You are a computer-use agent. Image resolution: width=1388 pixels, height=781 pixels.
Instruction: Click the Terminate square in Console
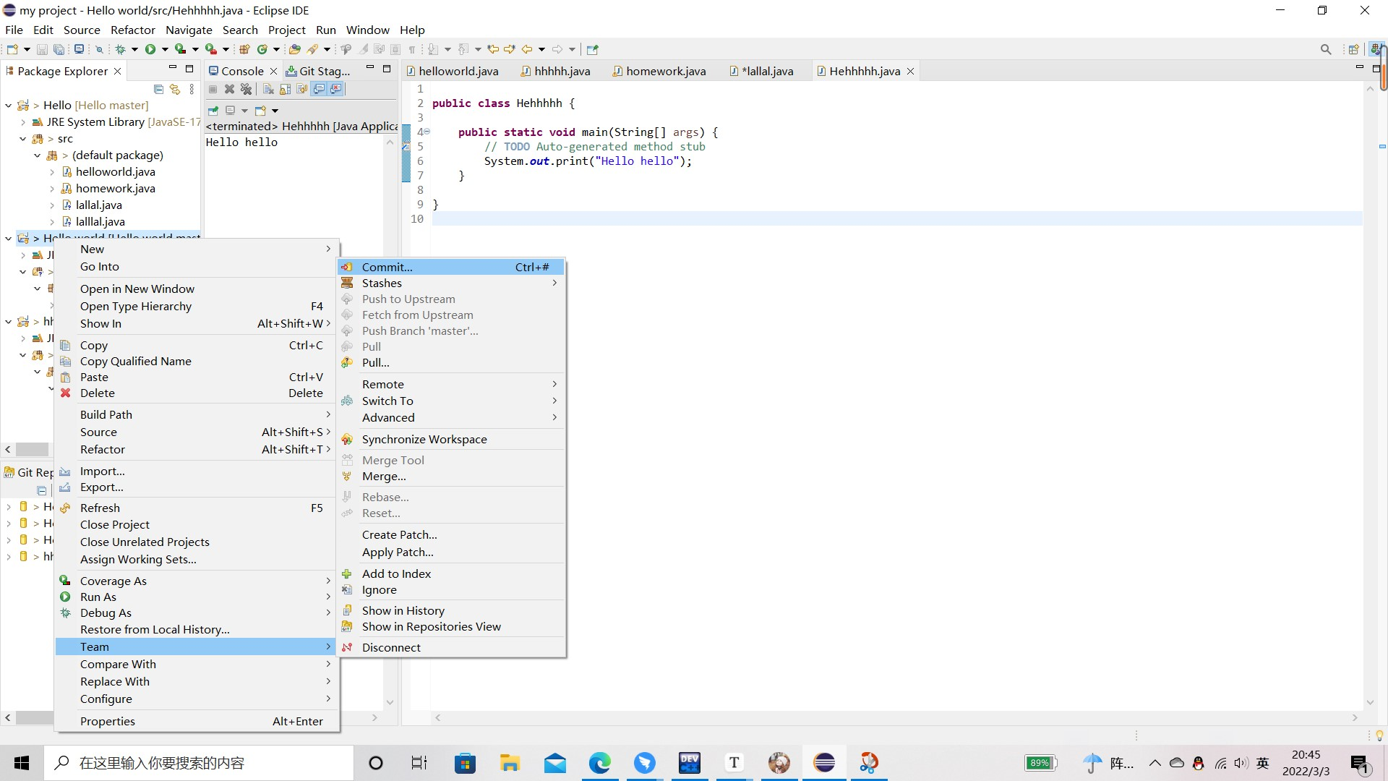213,89
